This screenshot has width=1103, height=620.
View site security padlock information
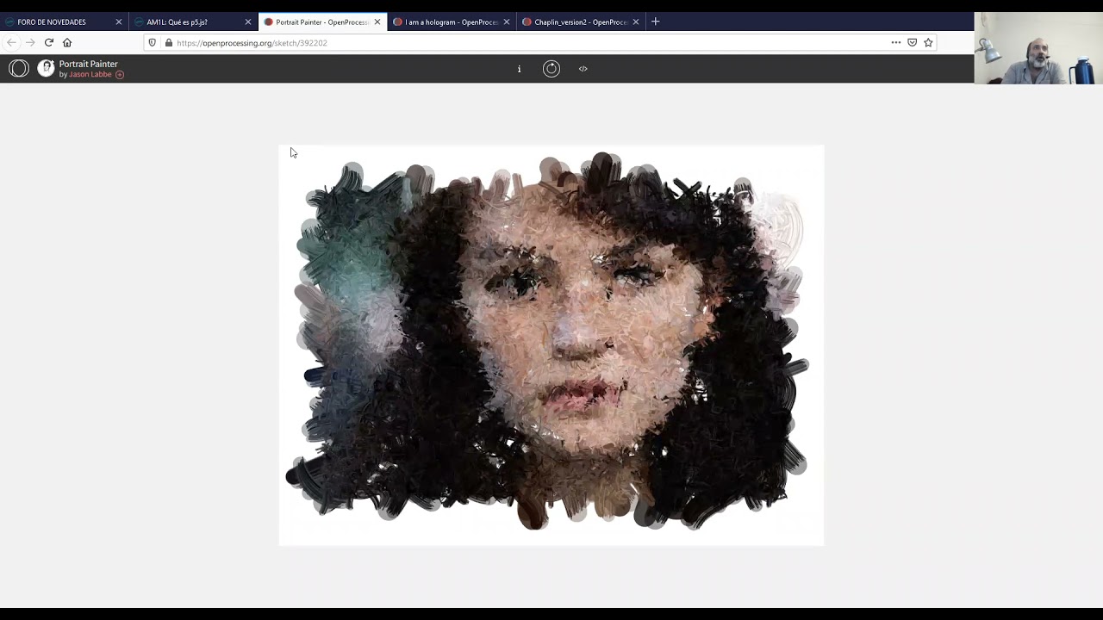[168, 42]
